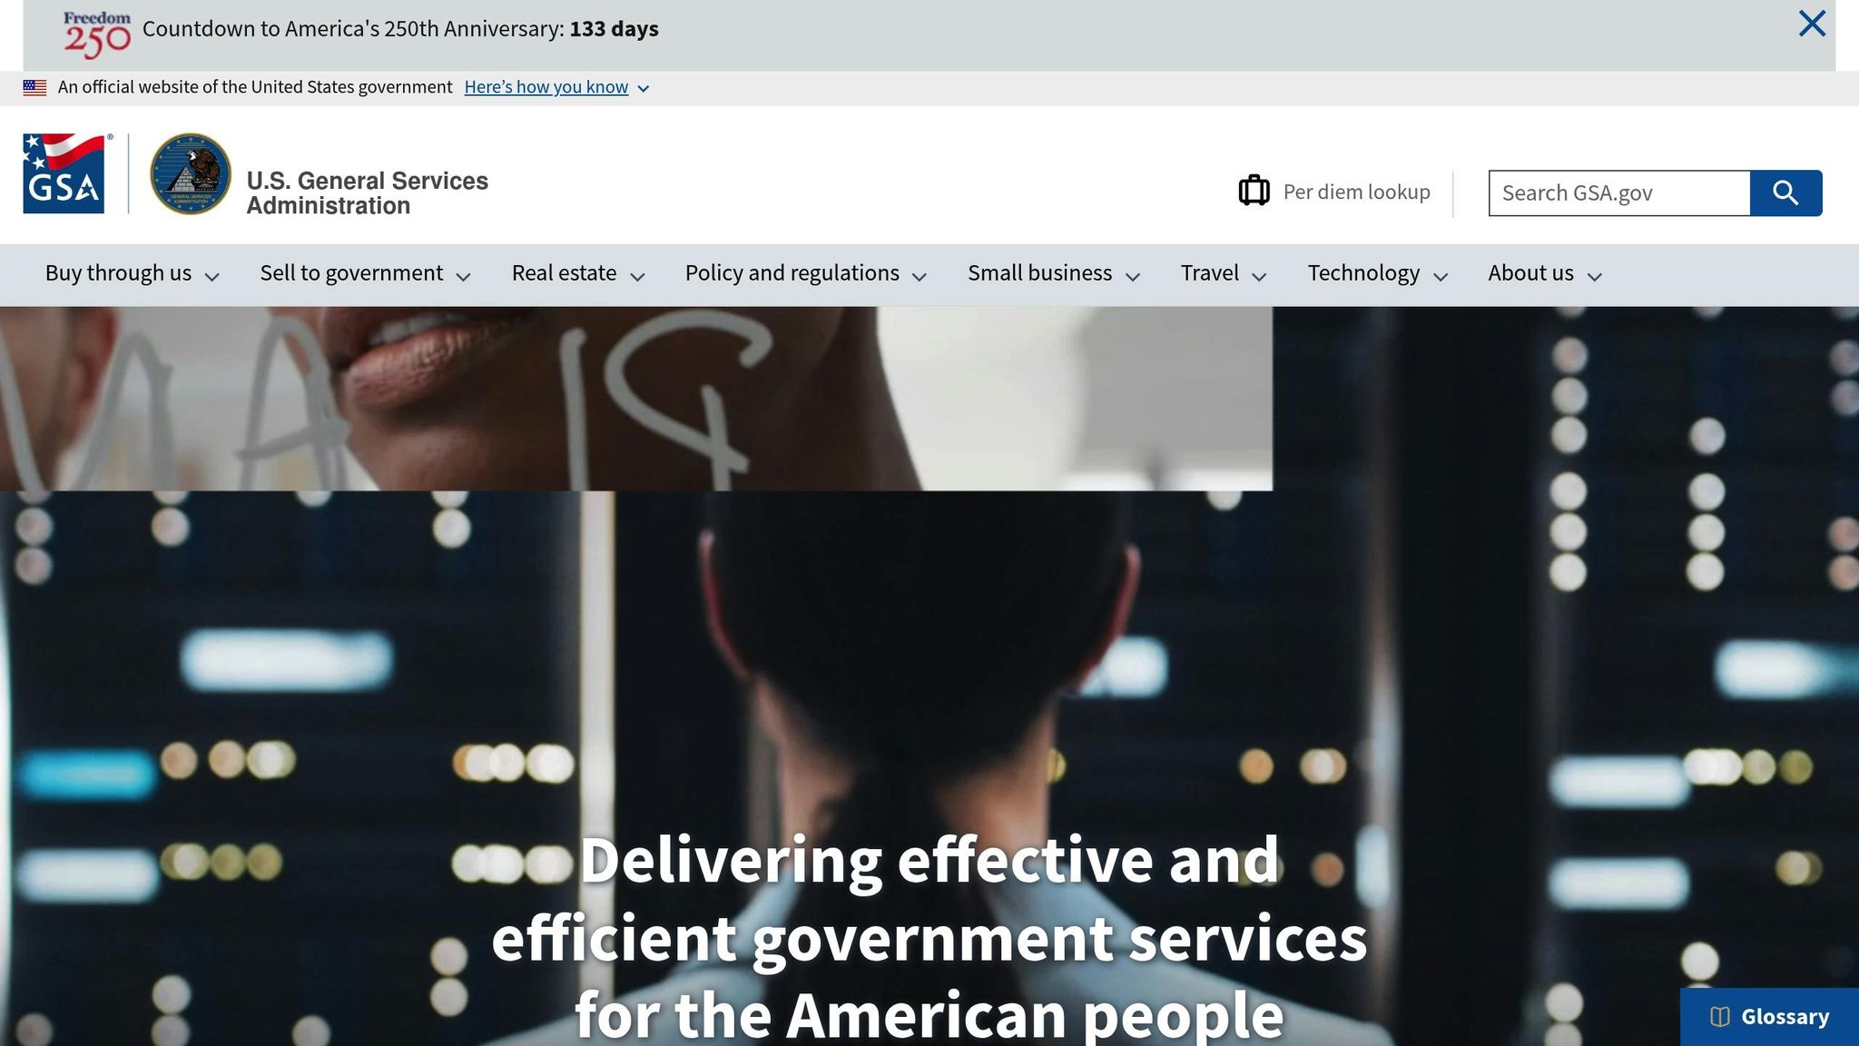
Task: Click the Search GSA.gov text field
Action: pos(1619,192)
